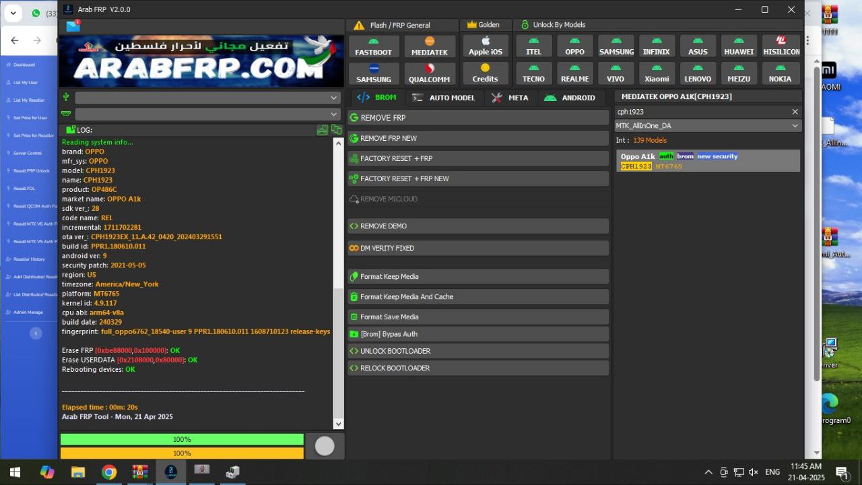Click the orange 100% progress bar
The image size is (862, 485).
point(182,453)
